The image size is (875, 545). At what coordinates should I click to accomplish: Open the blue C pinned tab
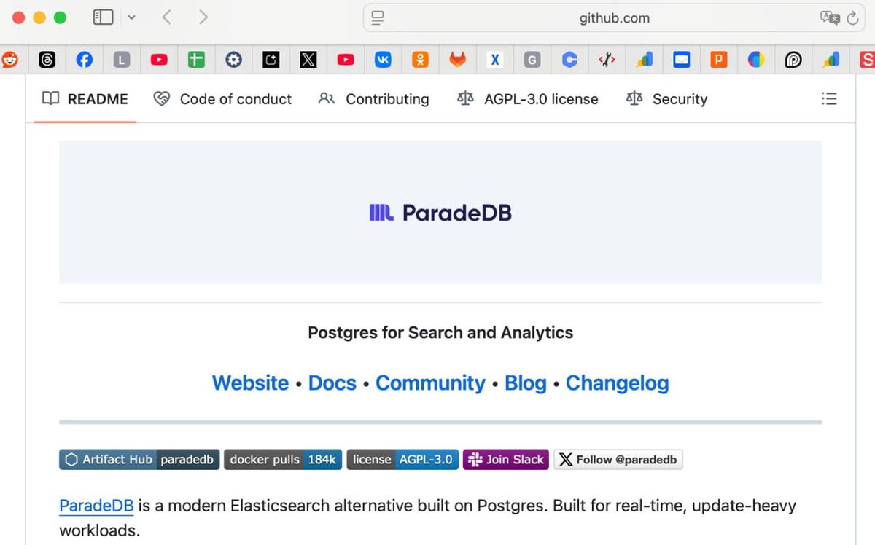[569, 60]
